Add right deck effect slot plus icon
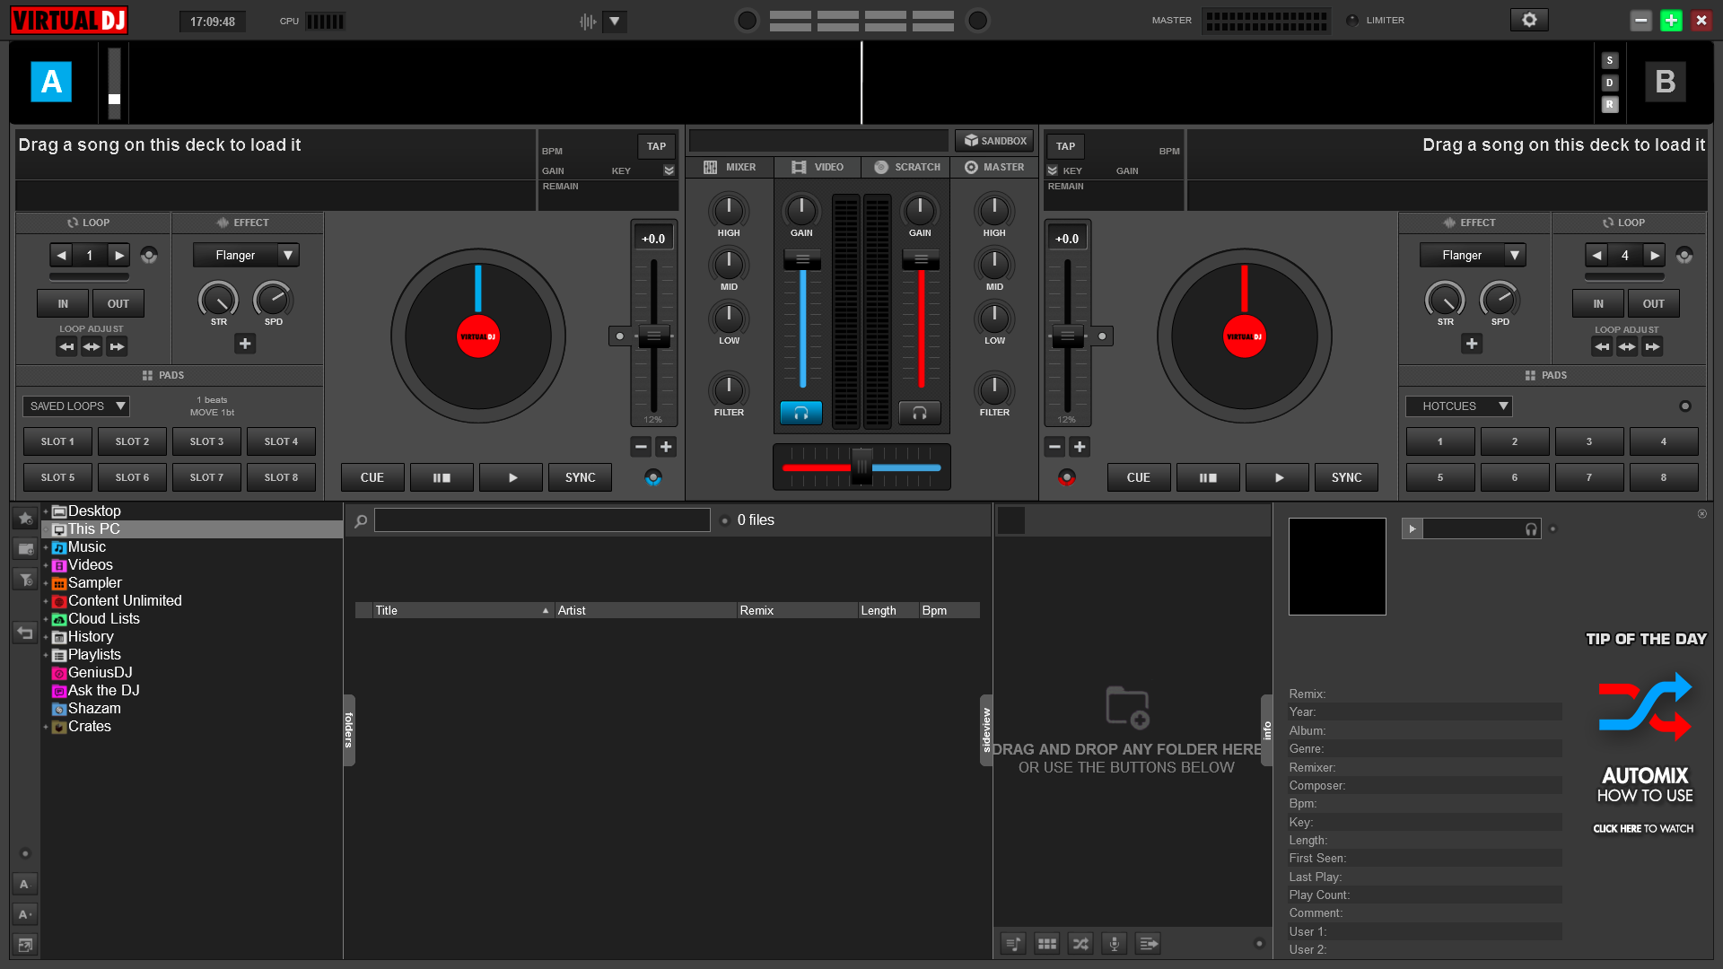Viewport: 1723px width, 969px height. coord(1472,344)
